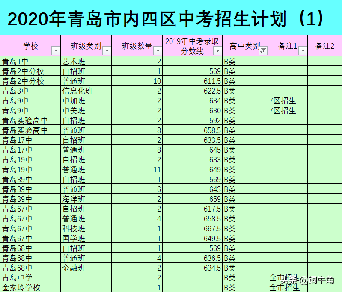The width and height of the screenshot is (342, 292).
Task: Click 569 in the 青岛68中 row
Action: pyautogui.click(x=192, y=248)
